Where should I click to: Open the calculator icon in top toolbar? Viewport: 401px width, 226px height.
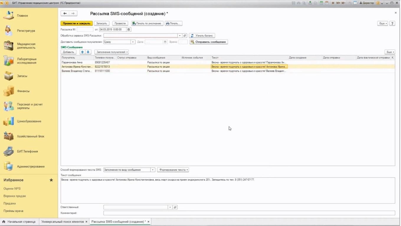[x=321, y=3]
